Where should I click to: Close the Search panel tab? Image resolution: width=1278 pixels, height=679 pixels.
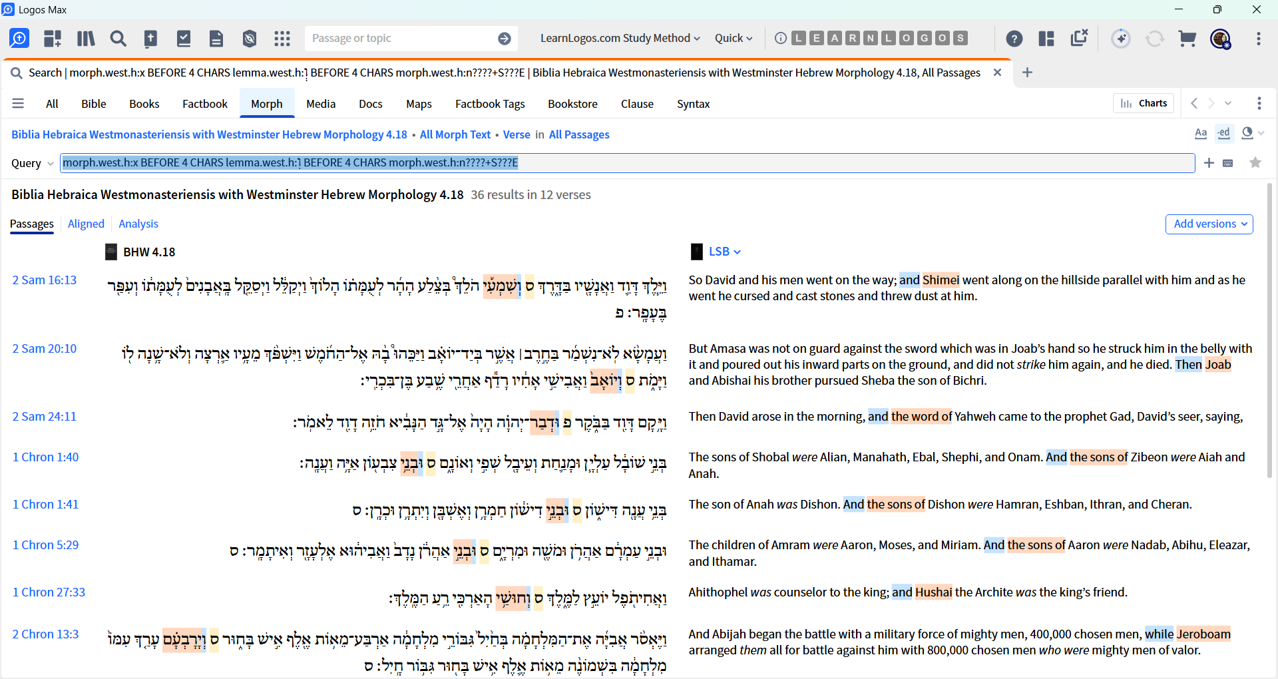point(997,73)
